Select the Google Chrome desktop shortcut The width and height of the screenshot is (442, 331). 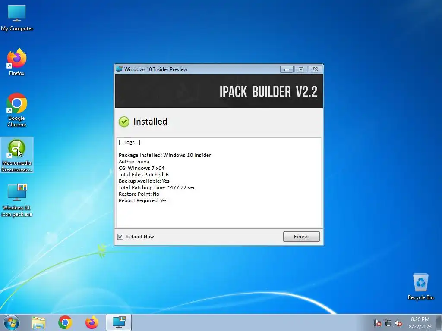tap(17, 110)
